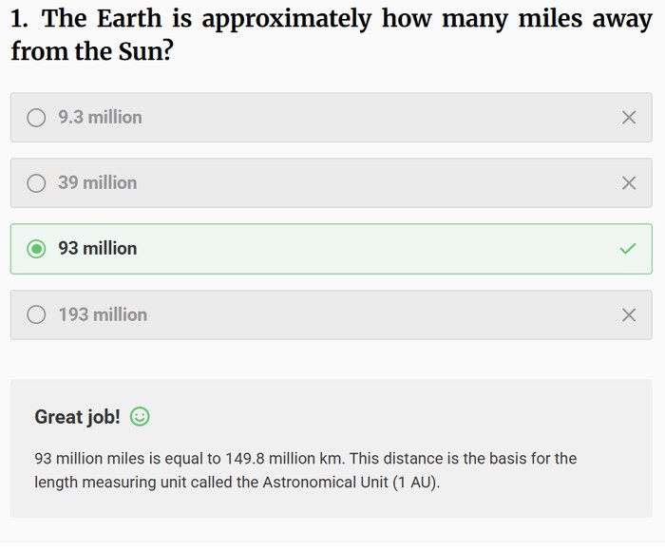Click the "193 million" answer label

(103, 314)
